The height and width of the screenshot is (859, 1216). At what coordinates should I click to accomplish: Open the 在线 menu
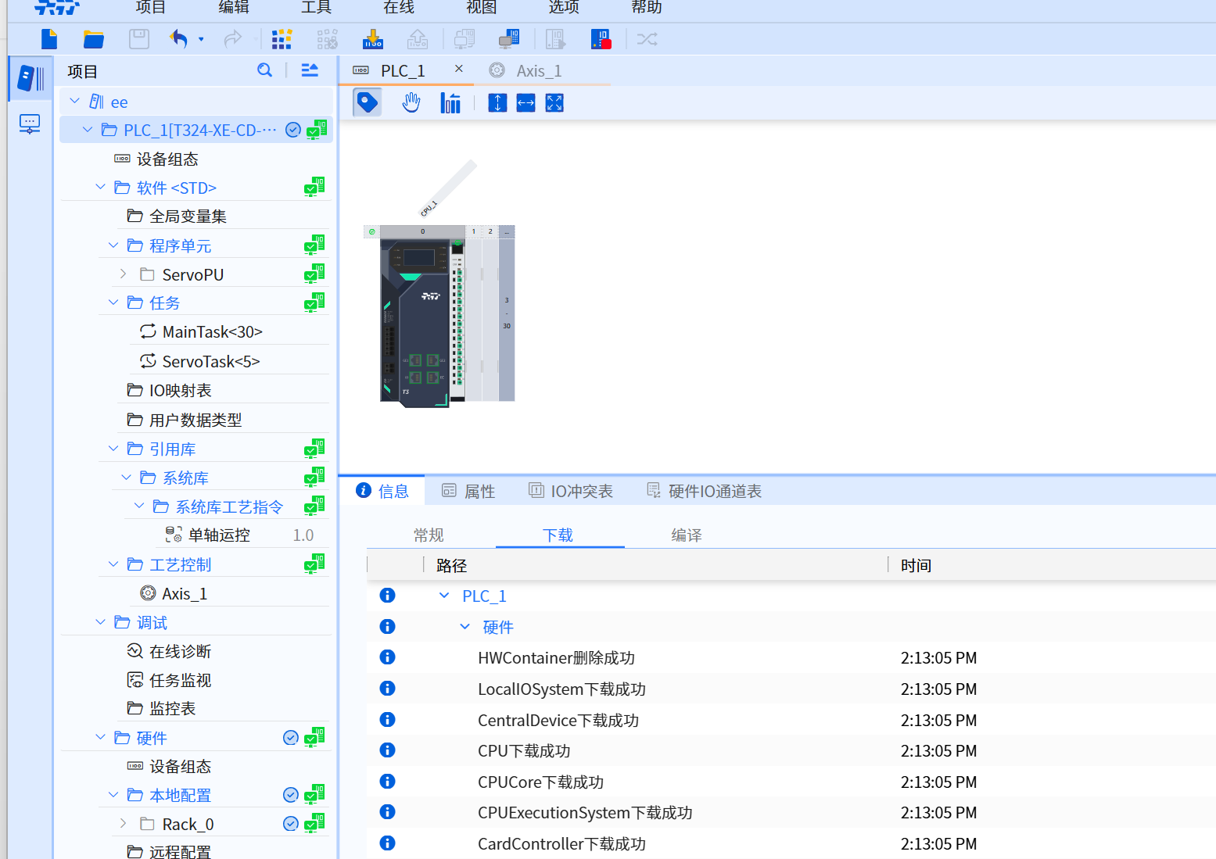click(x=399, y=8)
